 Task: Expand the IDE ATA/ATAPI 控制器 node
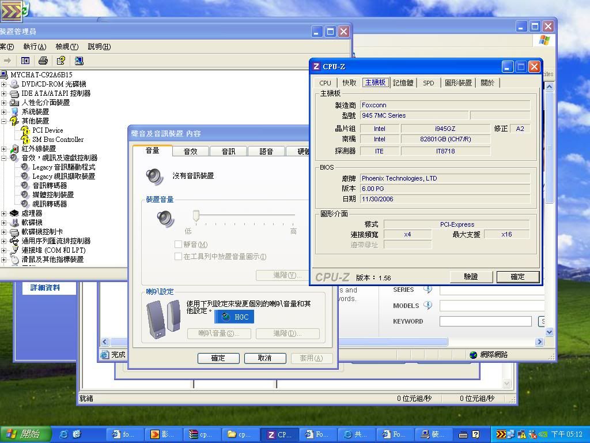point(4,93)
